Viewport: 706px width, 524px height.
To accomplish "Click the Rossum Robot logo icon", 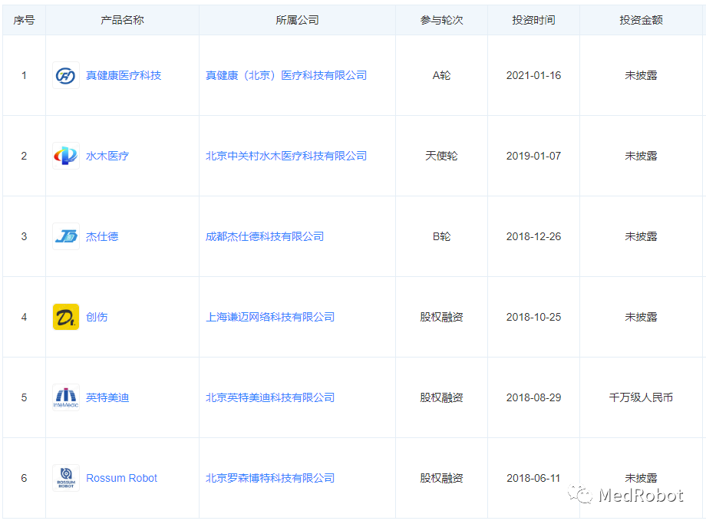I will point(65,478).
